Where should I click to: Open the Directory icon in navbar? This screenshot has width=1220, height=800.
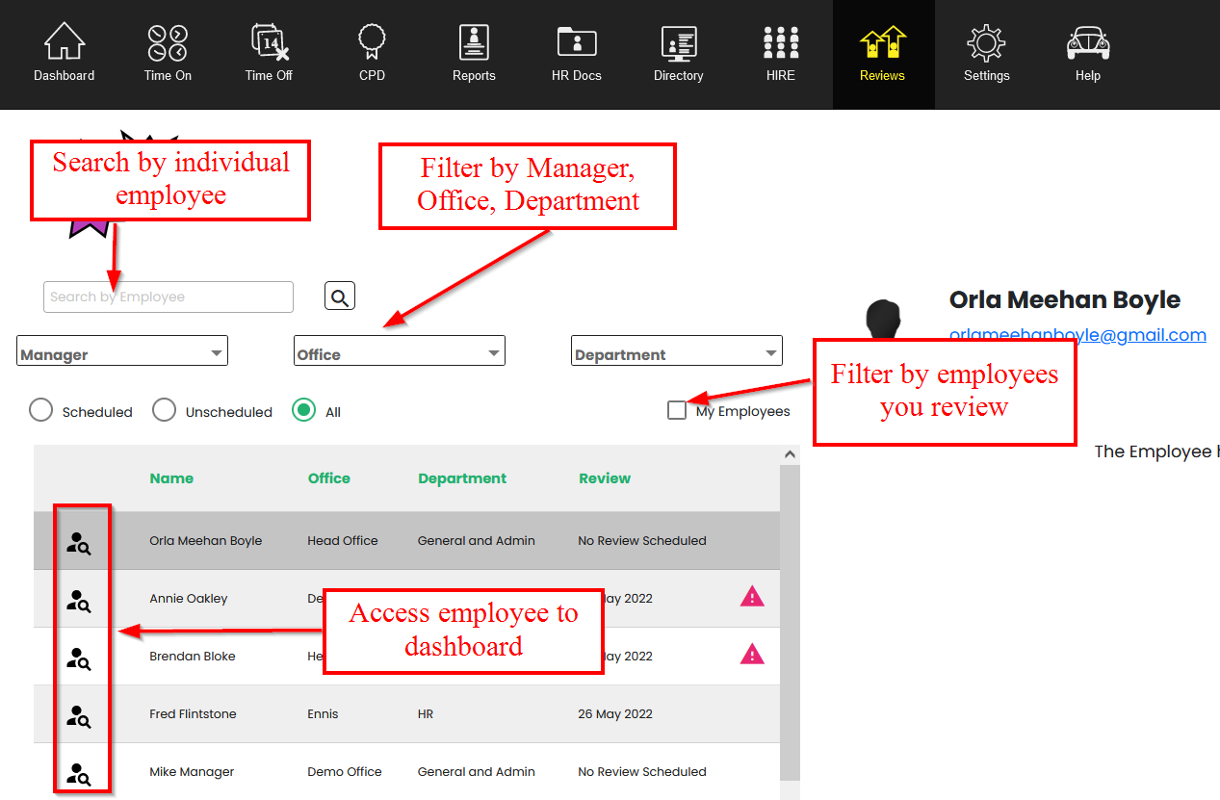tap(678, 44)
